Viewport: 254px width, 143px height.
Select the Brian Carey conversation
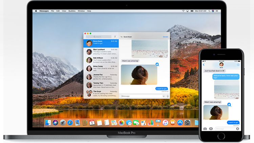(101, 68)
